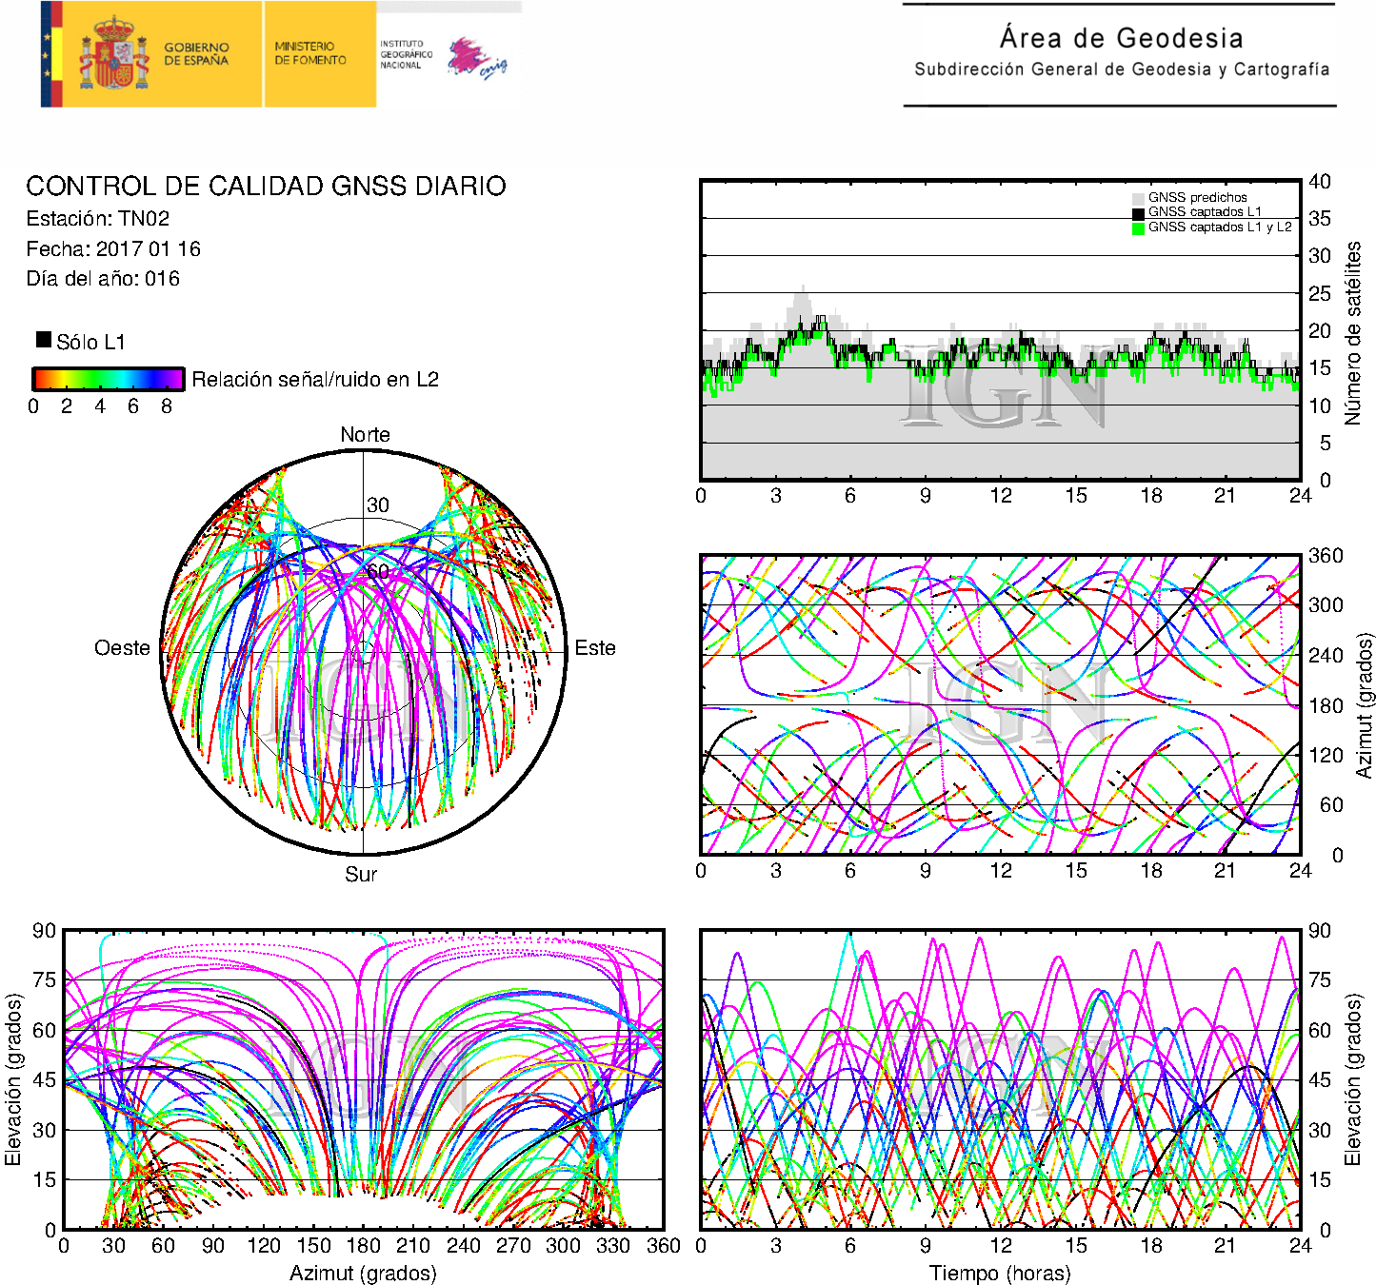Click the Spanish coat of arms emblem
Screen dimensions: 1376x1285
113,54
